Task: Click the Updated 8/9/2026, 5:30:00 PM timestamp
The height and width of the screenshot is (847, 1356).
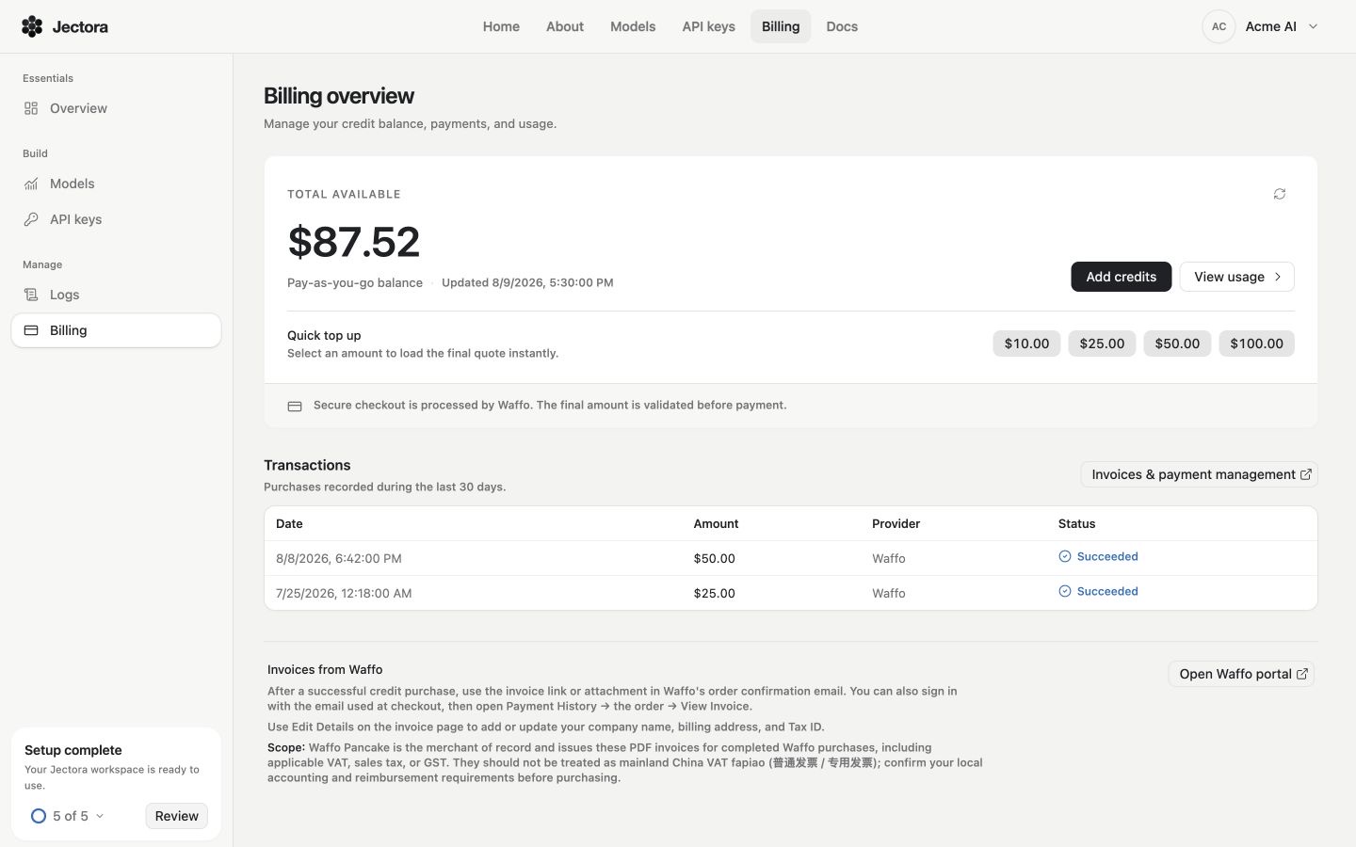Action: point(527,282)
